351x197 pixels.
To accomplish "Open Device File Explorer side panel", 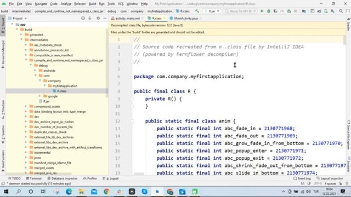I will (x=349, y=135).
